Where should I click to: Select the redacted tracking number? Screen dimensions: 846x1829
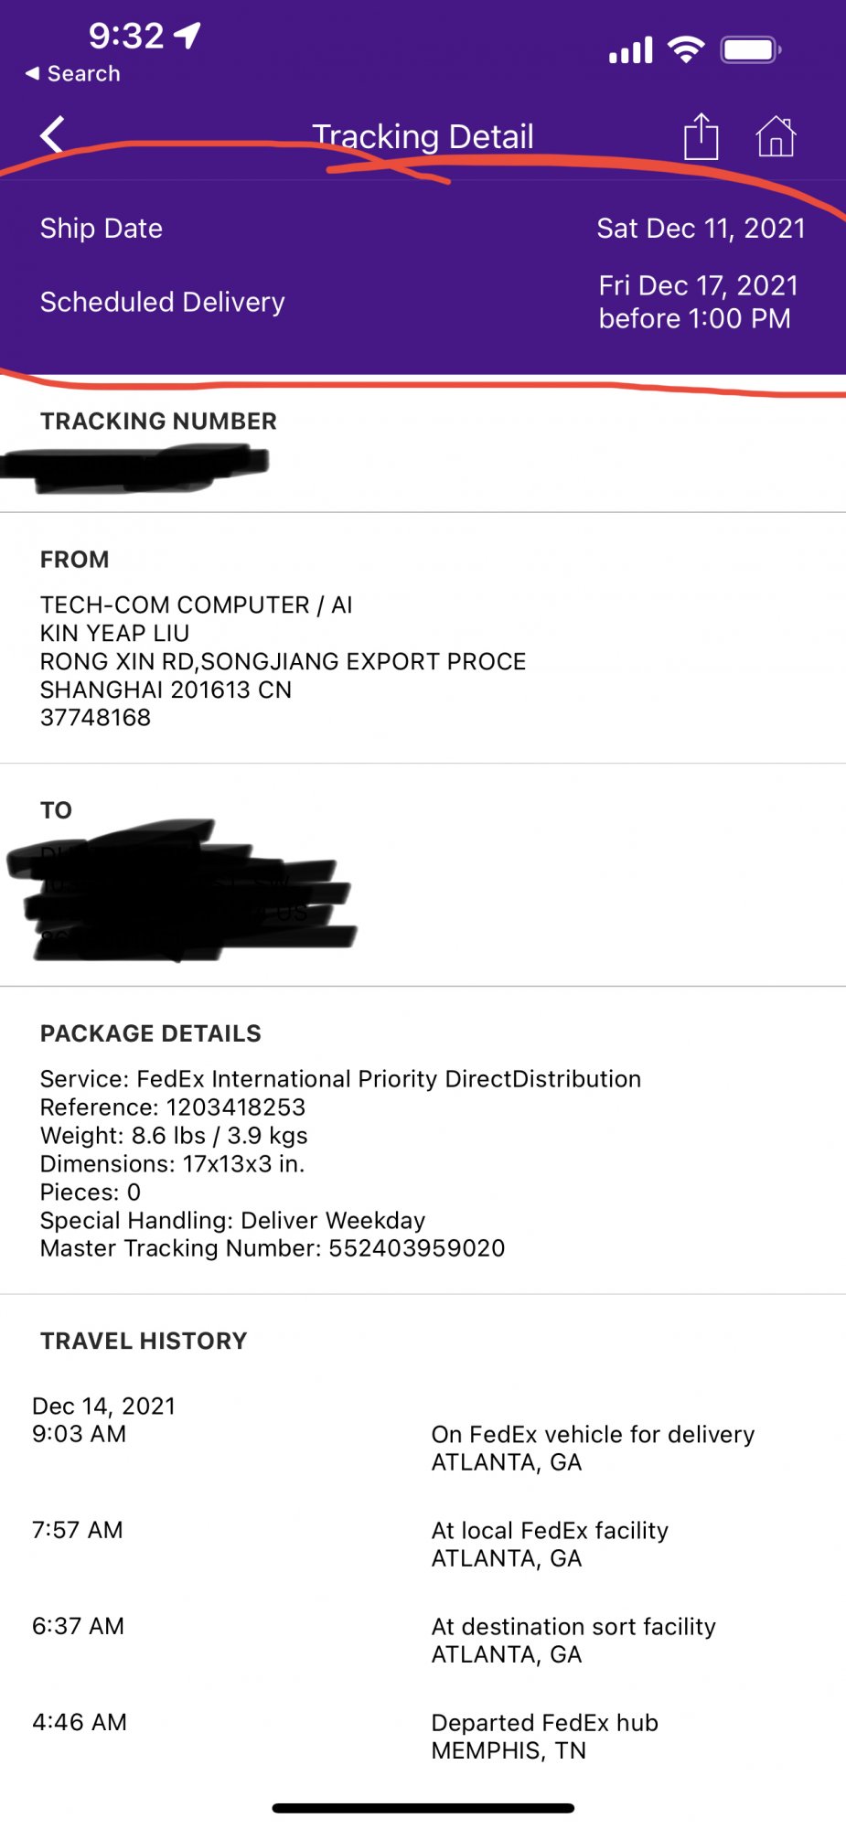[137, 466]
